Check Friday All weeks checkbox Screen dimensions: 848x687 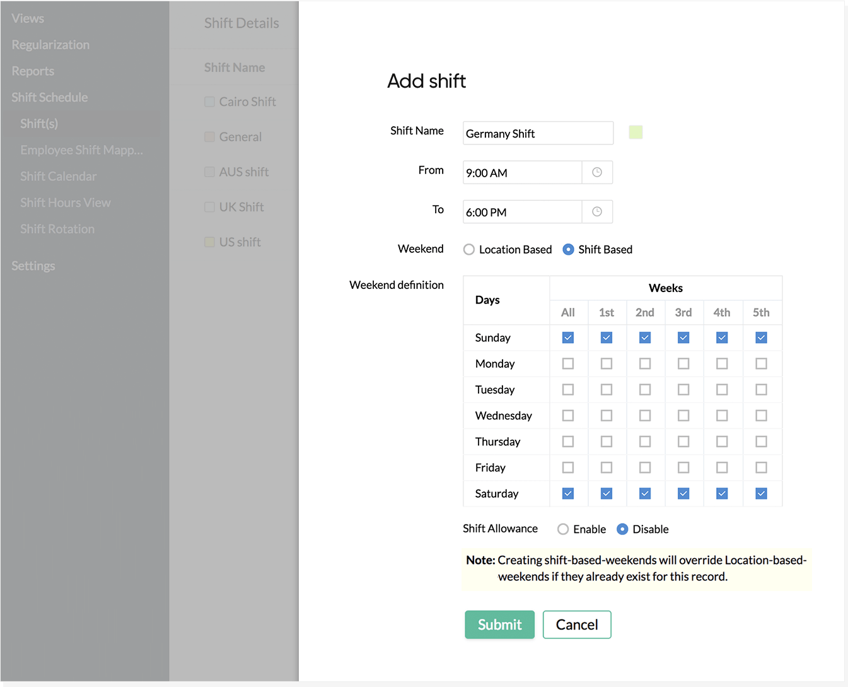[568, 467]
